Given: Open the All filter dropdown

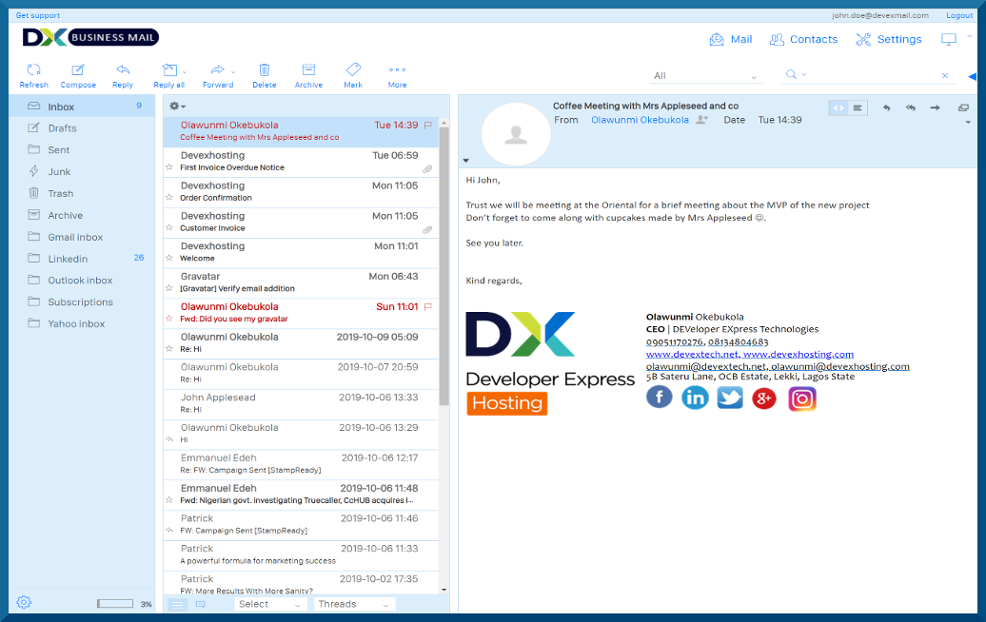Looking at the screenshot, I should coord(704,75).
